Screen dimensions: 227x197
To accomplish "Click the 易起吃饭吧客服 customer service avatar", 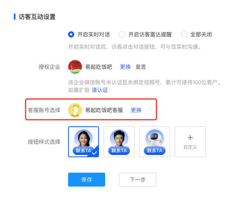I will pos(75,110).
